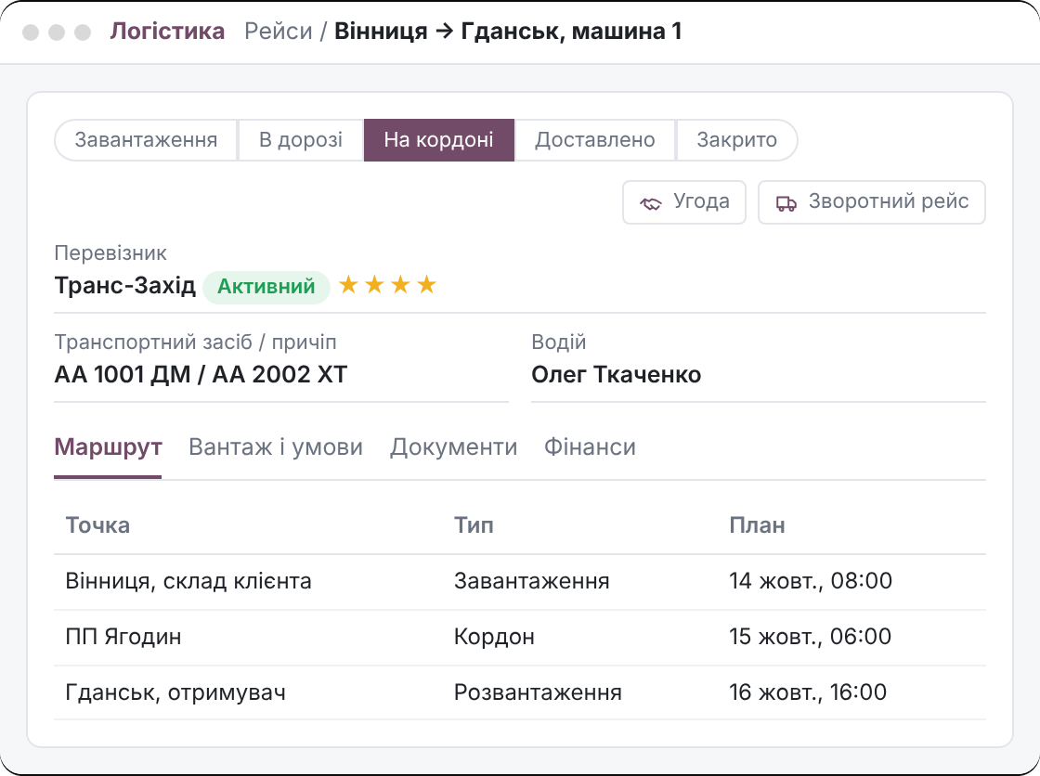Go back to Рейси breadcrumb
The height and width of the screenshot is (776, 1040).
pyautogui.click(x=278, y=32)
